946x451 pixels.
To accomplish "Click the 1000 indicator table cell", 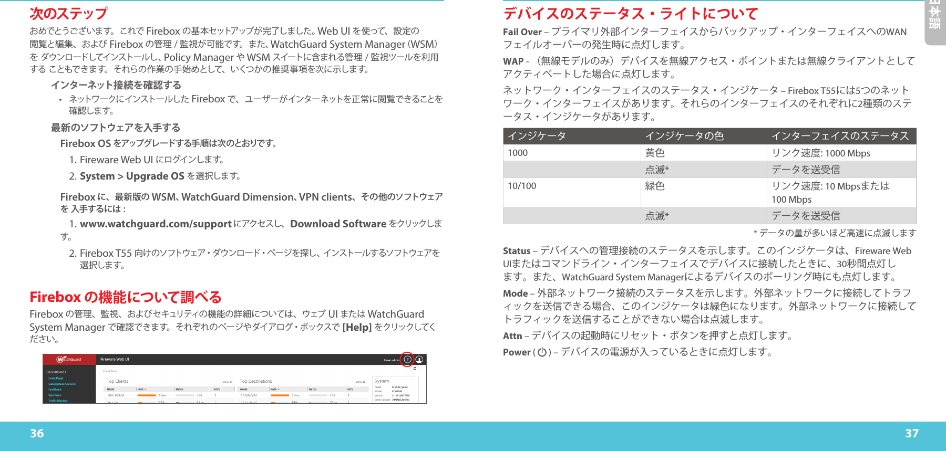I will click(x=572, y=153).
